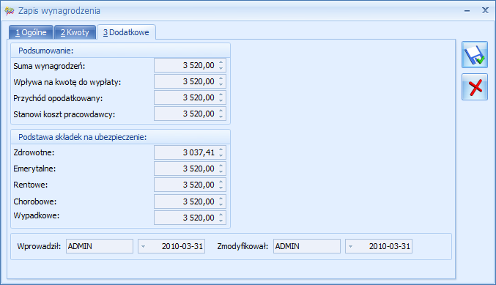The image size is (496, 285).
Task: Click the Zapis wynagrodzenia window title icon
Action: click(x=10, y=11)
